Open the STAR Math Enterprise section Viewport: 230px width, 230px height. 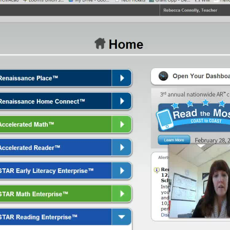(56, 194)
